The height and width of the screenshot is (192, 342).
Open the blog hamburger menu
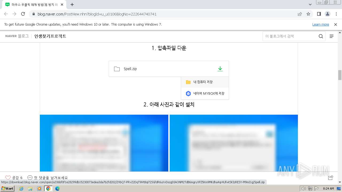pyautogui.click(x=332, y=36)
